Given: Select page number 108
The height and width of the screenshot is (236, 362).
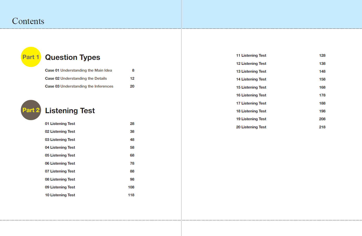Looking at the screenshot, I should click(131, 187).
